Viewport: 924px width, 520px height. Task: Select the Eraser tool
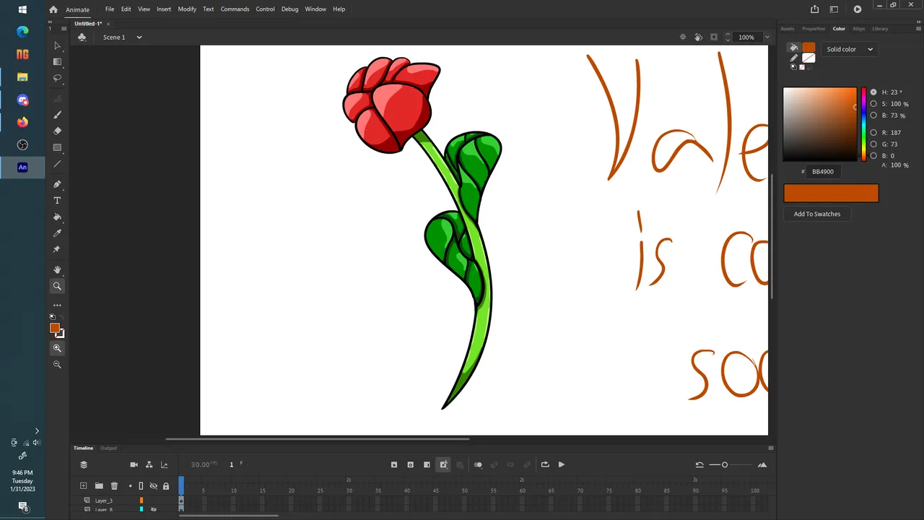tap(57, 131)
